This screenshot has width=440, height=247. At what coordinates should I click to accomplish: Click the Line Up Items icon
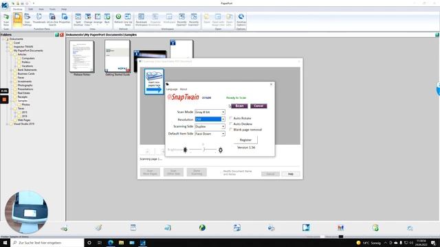coord(128,19)
